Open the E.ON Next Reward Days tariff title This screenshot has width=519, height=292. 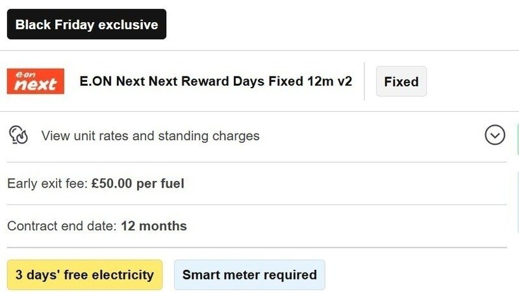click(216, 82)
